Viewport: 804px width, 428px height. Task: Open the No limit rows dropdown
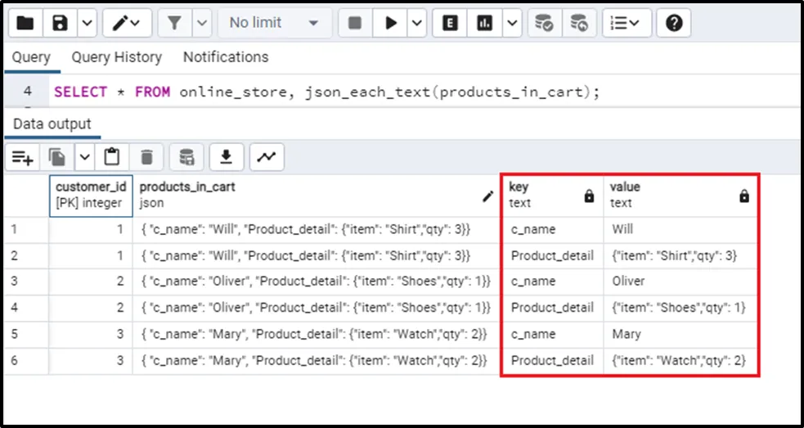click(274, 23)
